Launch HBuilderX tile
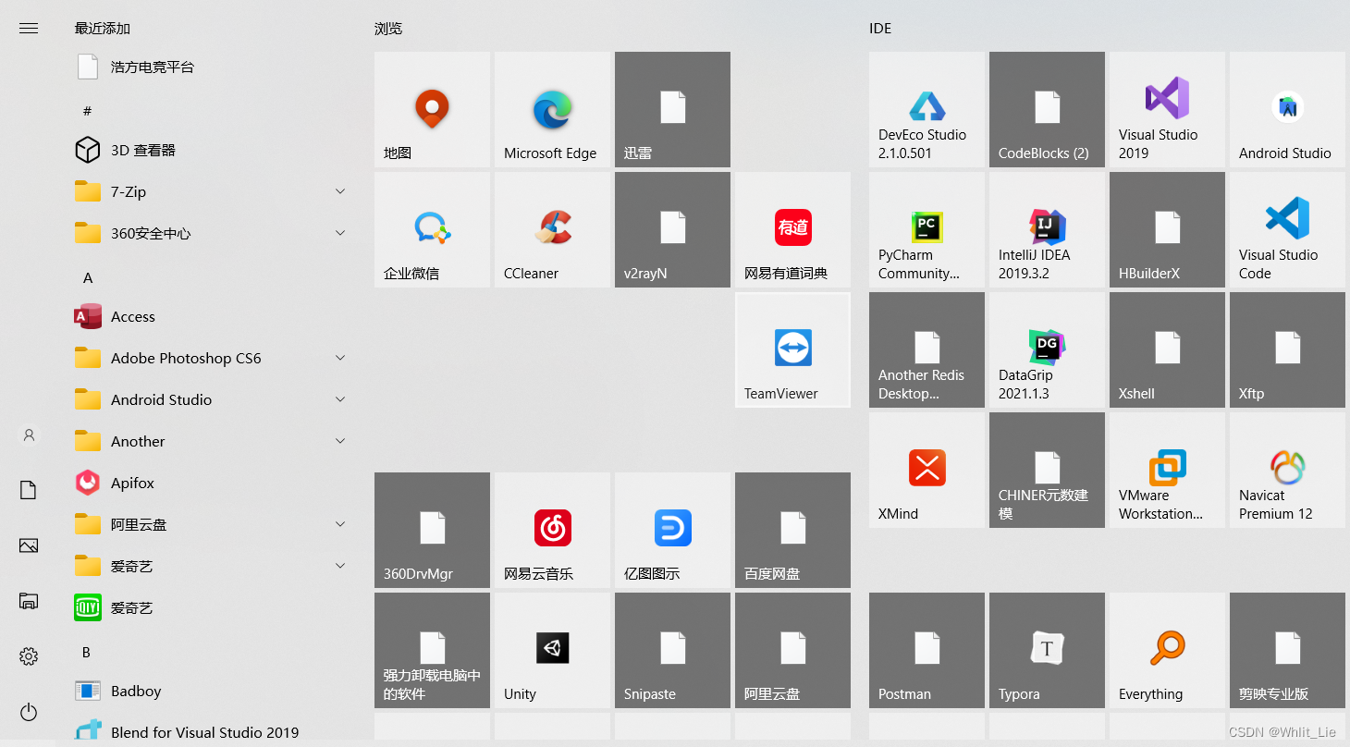 click(x=1167, y=229)
